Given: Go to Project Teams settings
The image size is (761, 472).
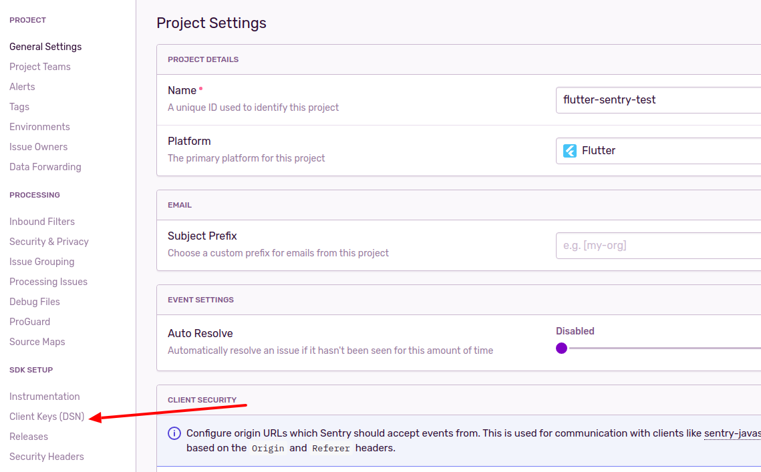Looking at the screenshot, I should tap(40, 67).
